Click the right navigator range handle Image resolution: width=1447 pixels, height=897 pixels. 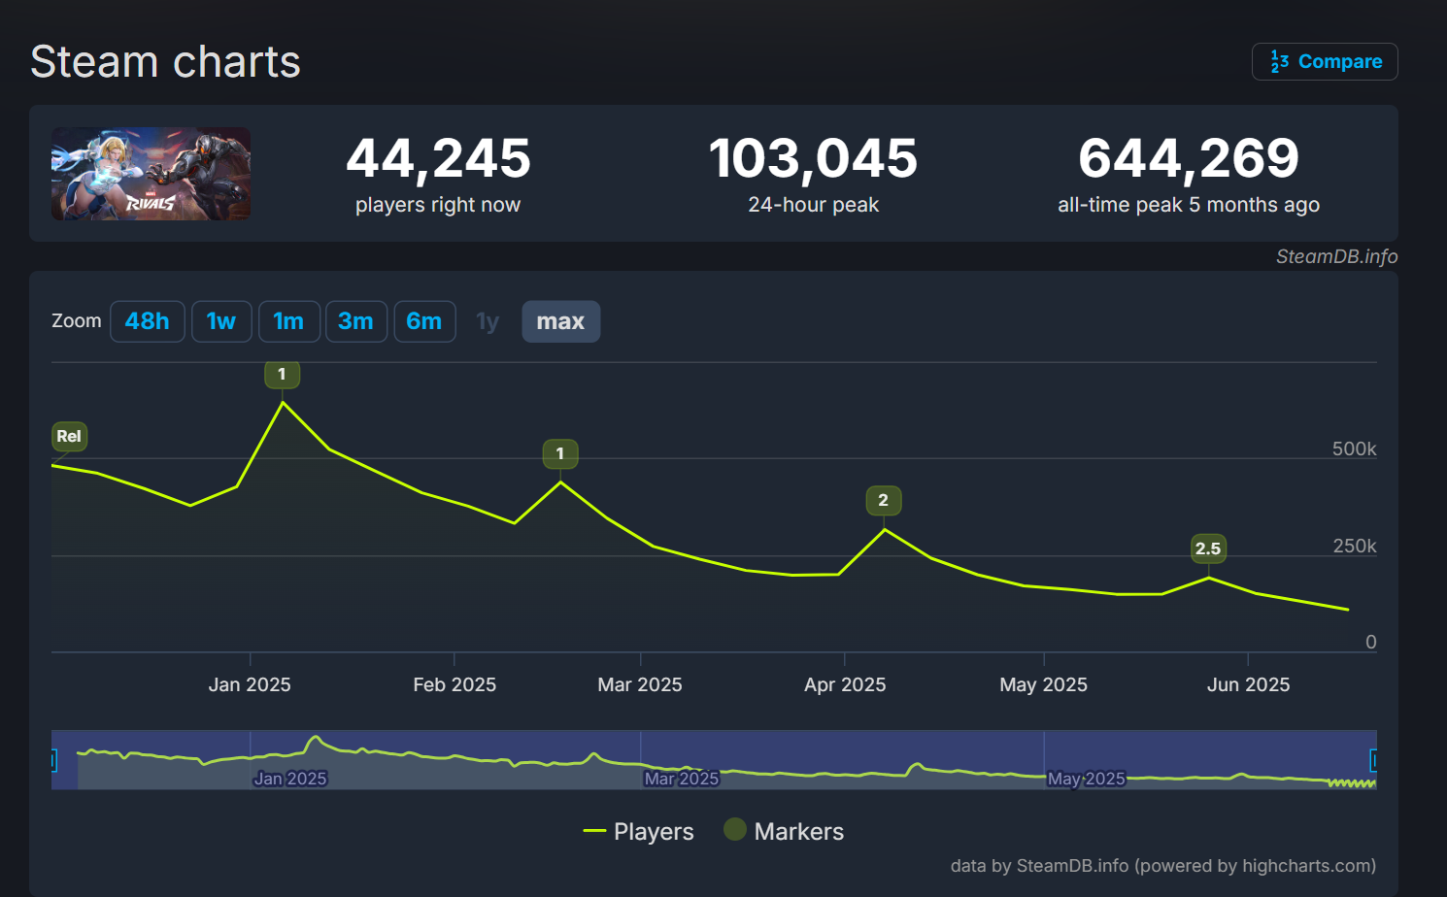tap(1374, 760)
